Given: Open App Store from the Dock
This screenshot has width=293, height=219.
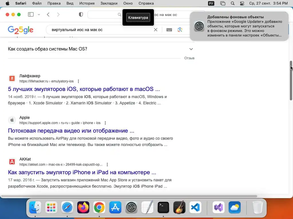Looking at the screenshot, I should [x=115, y=208].
